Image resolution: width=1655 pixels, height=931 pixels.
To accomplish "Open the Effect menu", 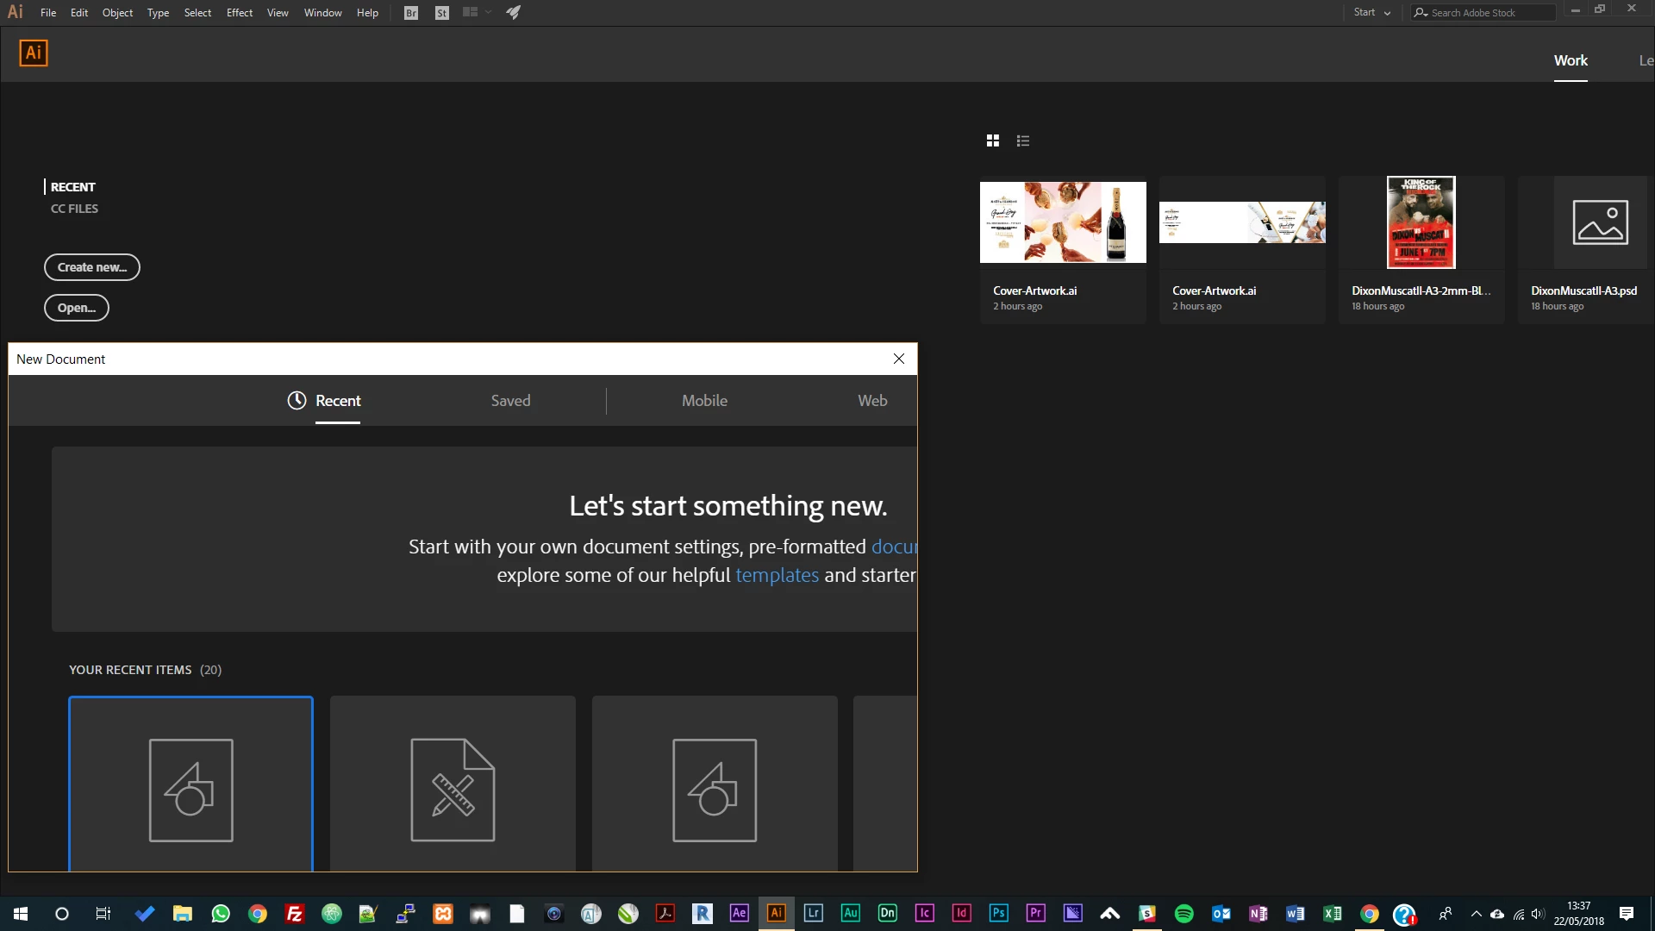I will coord(239,13).
